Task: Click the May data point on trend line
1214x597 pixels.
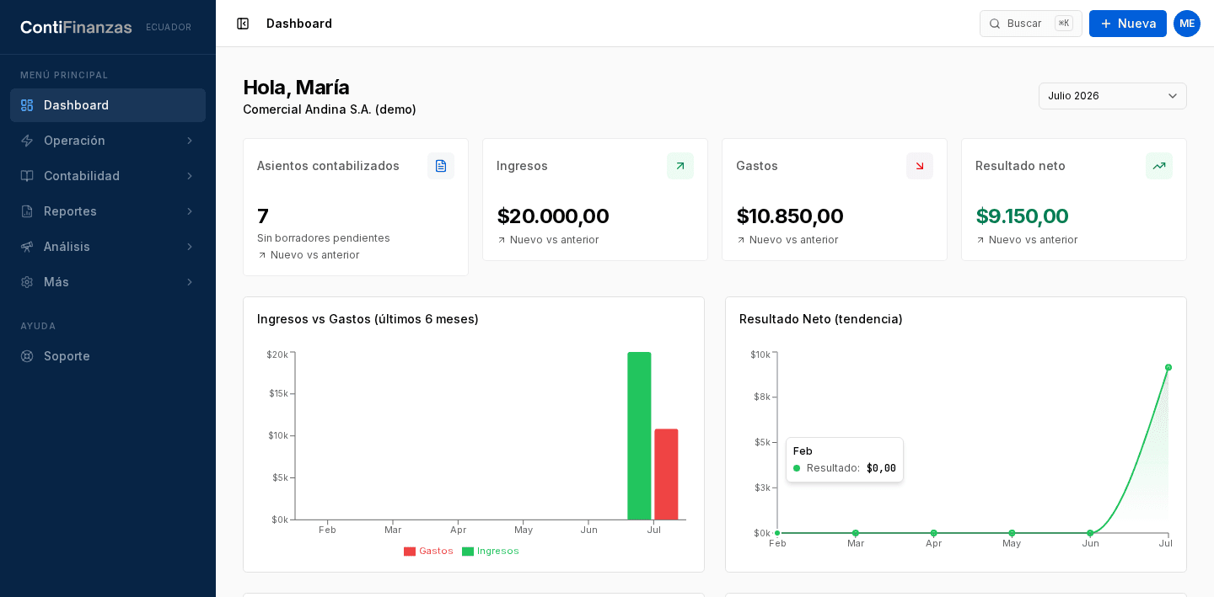Action: pyautogui.click(x=1012, y=533)
